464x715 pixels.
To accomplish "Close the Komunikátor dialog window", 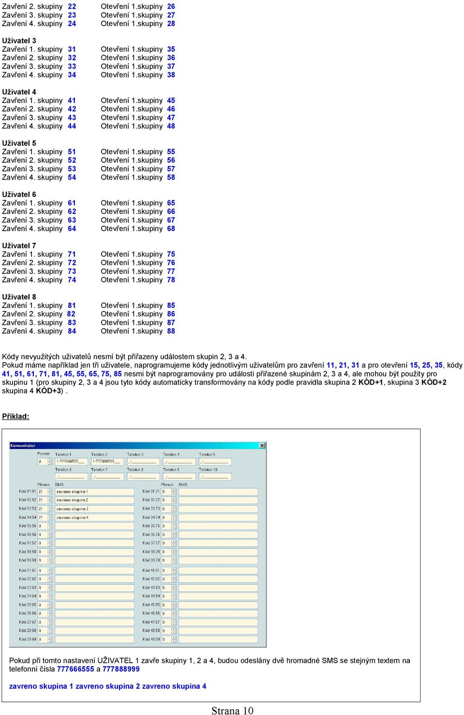I will (262, 446).
